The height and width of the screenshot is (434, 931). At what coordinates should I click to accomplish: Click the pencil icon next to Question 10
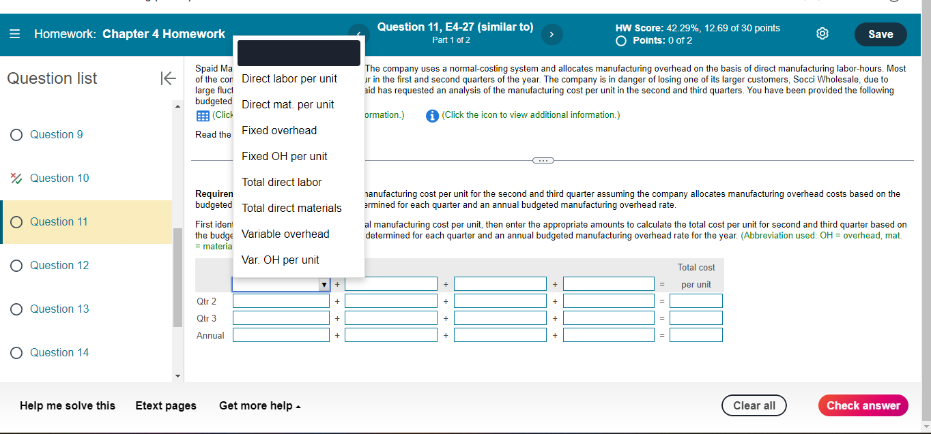[16, 178]
